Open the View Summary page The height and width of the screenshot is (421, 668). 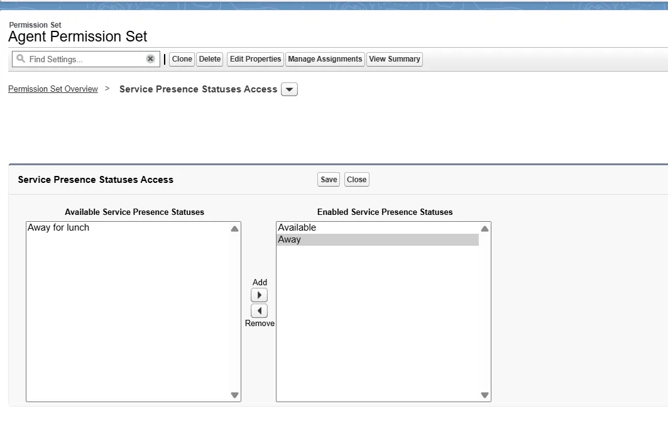(395, 59)
